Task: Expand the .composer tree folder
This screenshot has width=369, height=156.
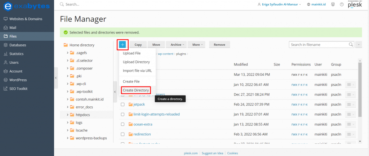Action: [x=67, y=68]
